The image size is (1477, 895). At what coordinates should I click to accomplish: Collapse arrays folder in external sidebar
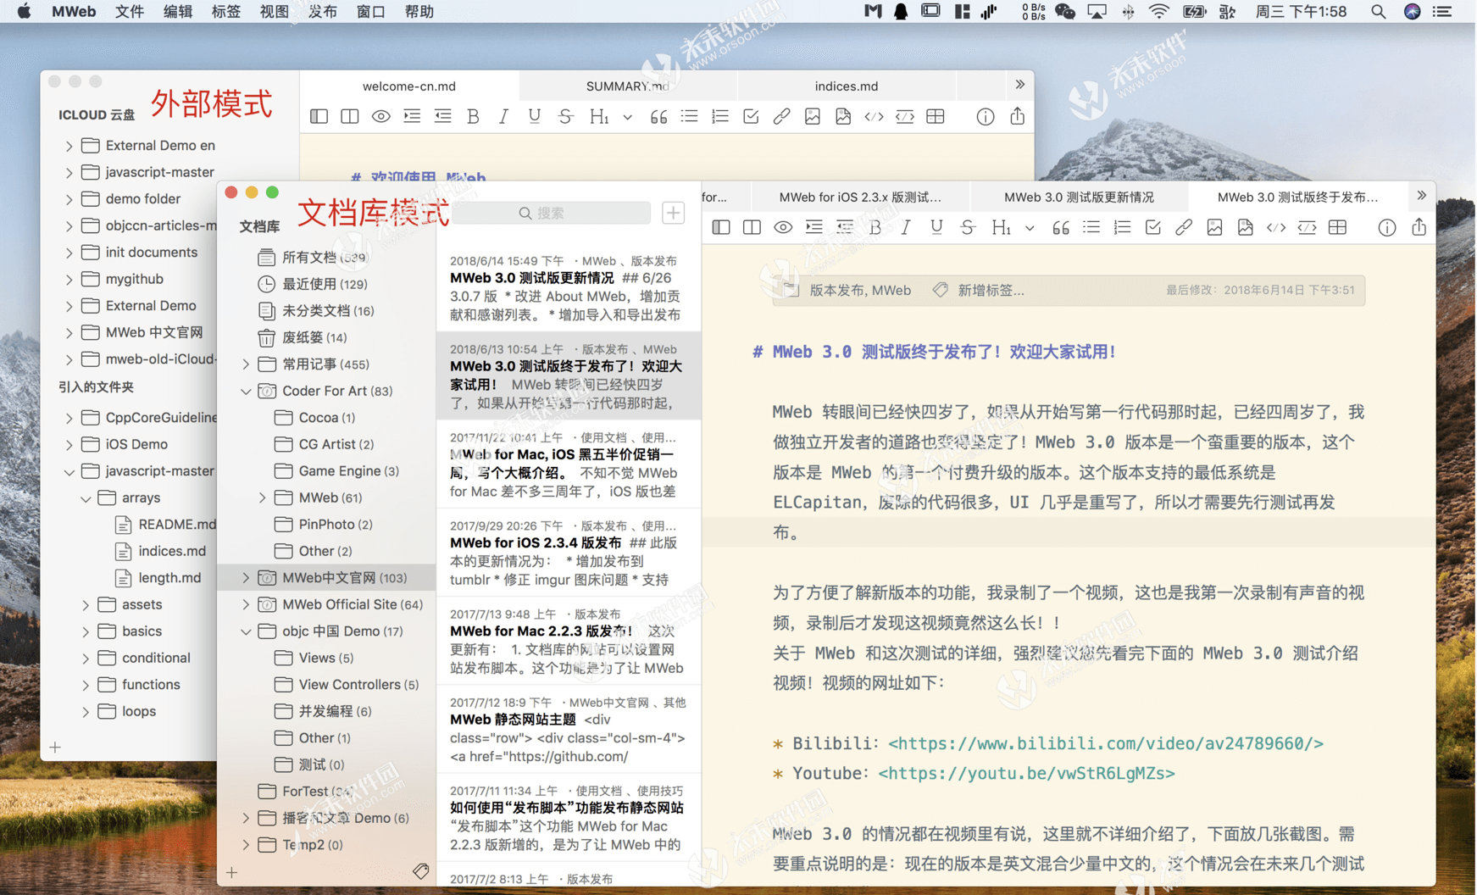tap(86, 498)
